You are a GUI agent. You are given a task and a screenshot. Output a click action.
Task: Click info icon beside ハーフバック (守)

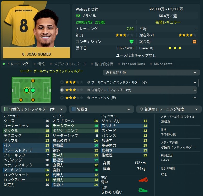89,98
